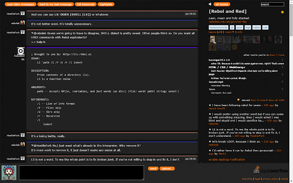Select the rainbow circle user avatar in room
293x183 pixels.
click(x=234, y=47)
